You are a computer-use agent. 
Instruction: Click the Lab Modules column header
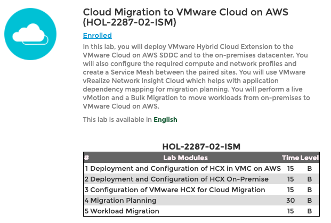pyautogui.click(x=185, y=158)
